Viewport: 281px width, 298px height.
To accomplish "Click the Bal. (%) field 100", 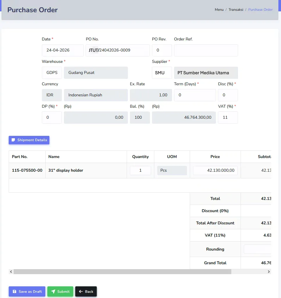I will pyautogui.click(x=140, y=118).
